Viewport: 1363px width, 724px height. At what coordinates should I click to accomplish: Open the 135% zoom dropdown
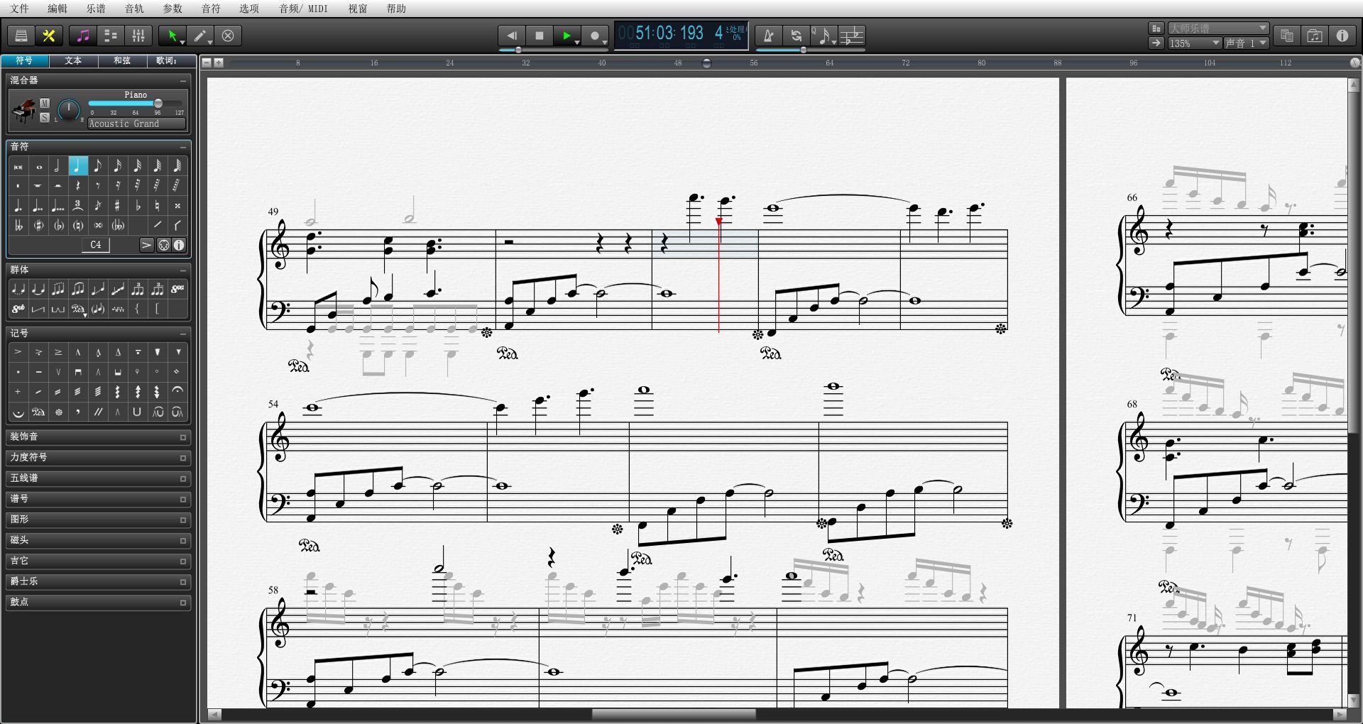pos(1195,43)
